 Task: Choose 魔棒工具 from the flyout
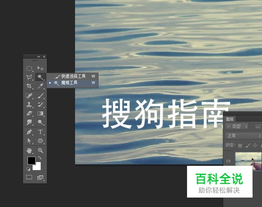(x=72, y=83)
